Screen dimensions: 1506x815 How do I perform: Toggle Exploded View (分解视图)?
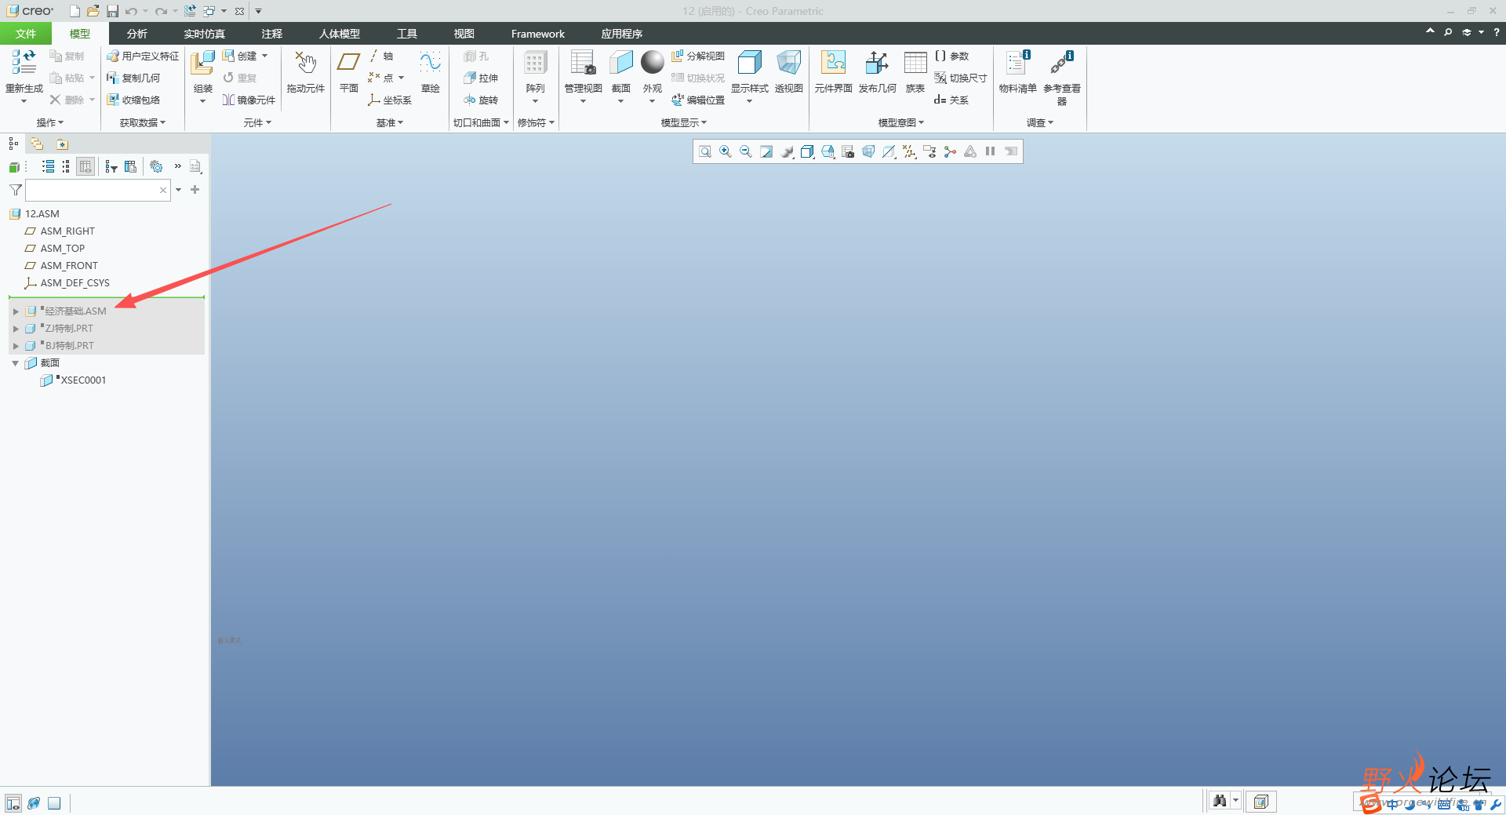[x=698, y=56]
